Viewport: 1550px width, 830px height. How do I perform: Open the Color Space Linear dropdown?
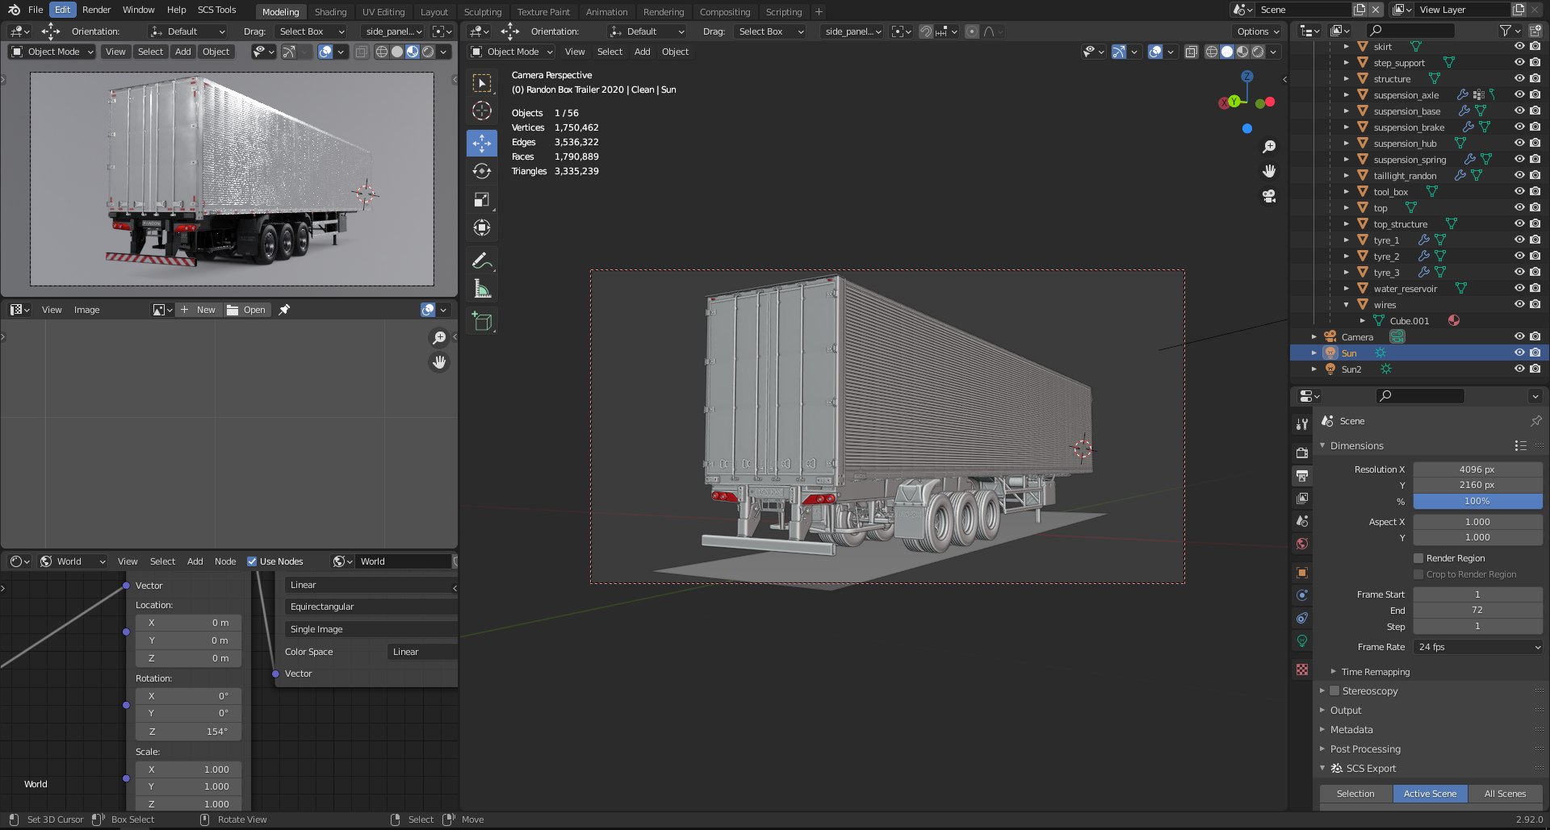(423, 652)
